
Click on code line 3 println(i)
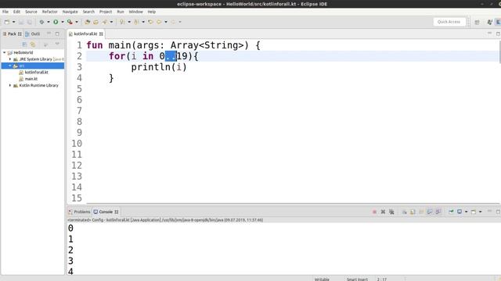click(x=159, y=67)
